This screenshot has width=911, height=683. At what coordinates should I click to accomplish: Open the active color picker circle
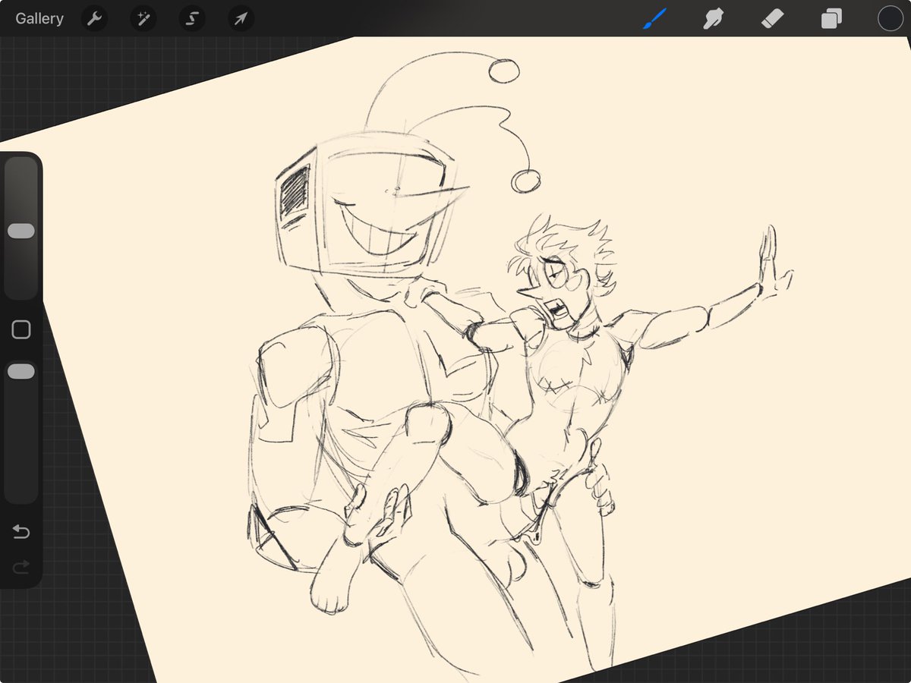890,18
